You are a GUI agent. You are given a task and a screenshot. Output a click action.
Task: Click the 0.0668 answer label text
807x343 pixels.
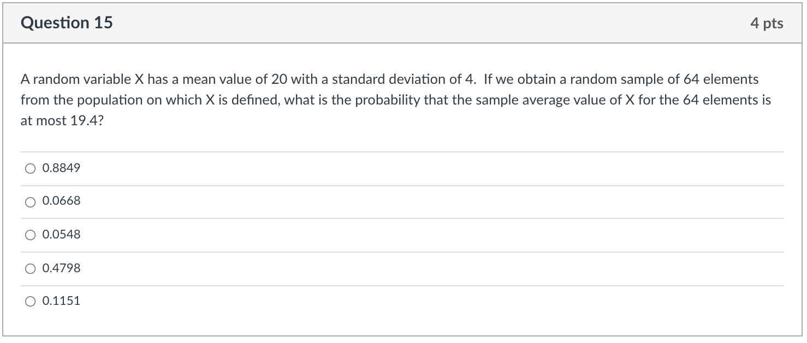(61, 201)
